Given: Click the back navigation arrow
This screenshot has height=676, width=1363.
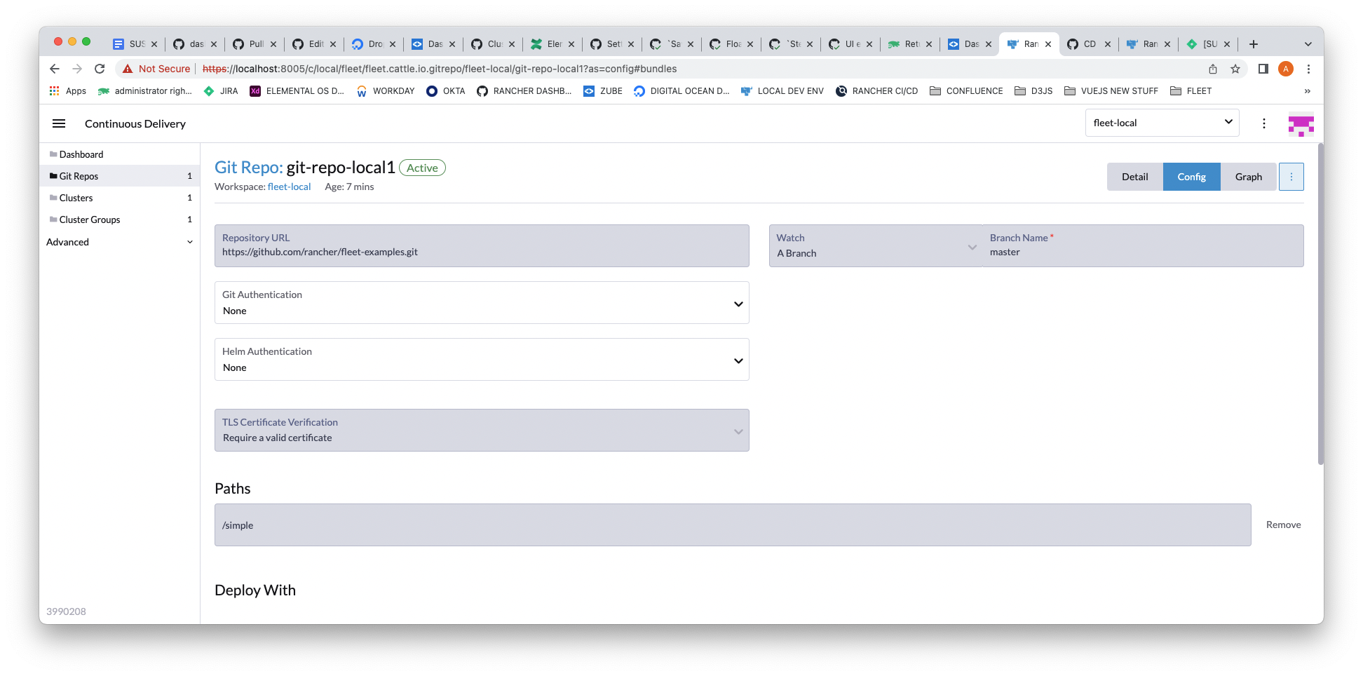Looking at the screenshot, I should coord(54,69).
